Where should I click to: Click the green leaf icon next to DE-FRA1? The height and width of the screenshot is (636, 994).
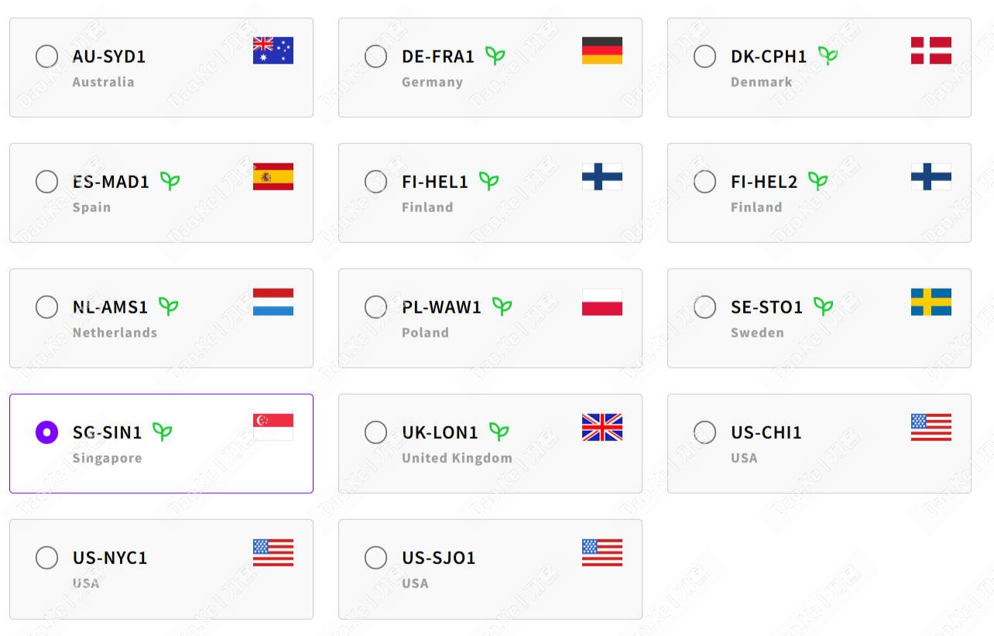click(495, 56)
